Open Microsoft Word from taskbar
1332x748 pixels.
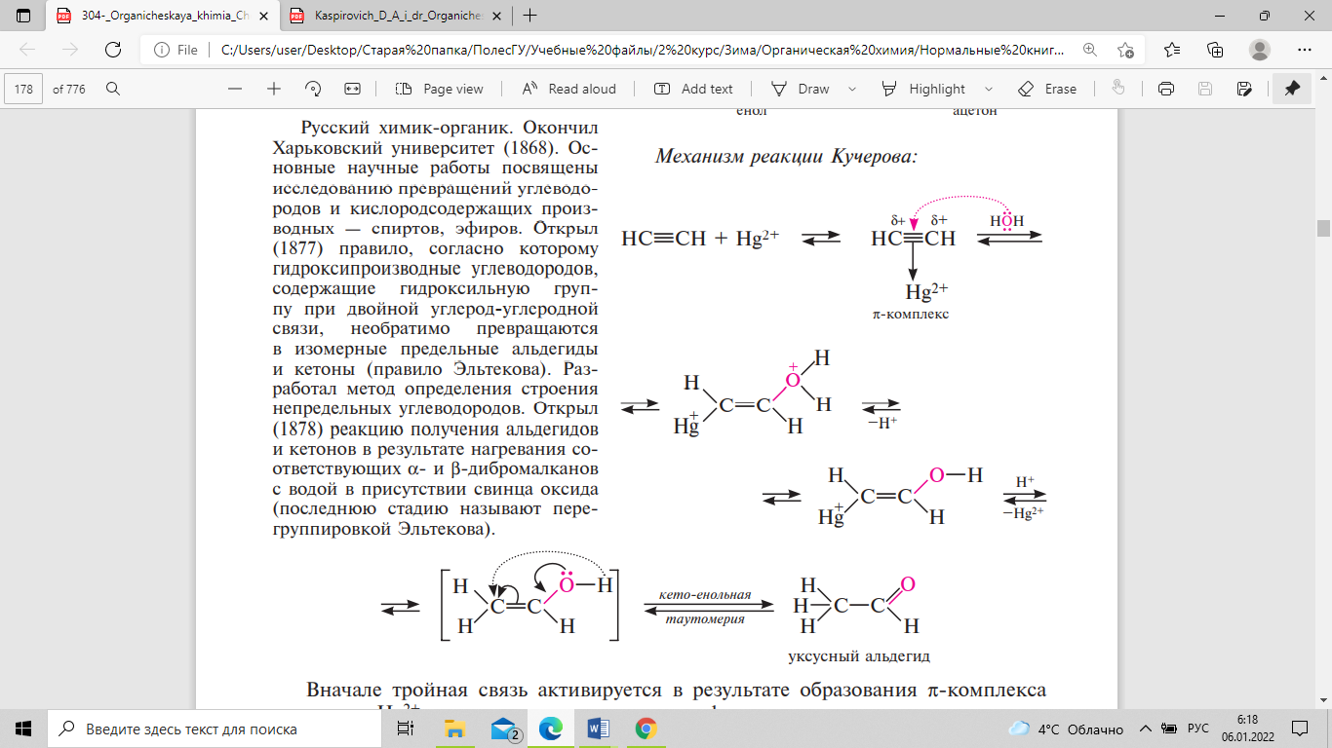(x=598, y=729)
